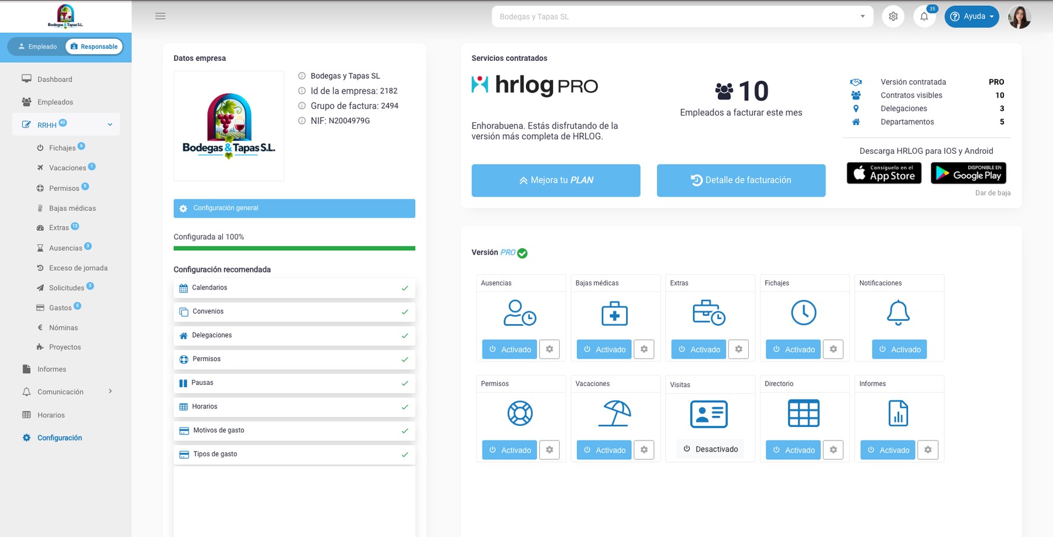Image resolution: width=1053 pixels, height=537 pixels.
Task: Open Nóminas under RRHH
Action: click(63, 328)
